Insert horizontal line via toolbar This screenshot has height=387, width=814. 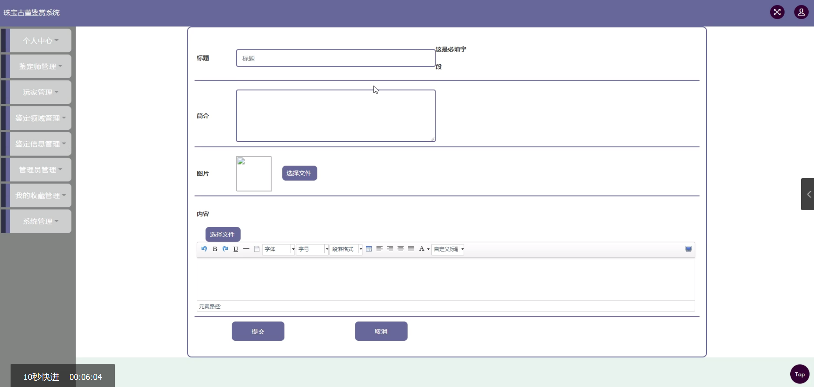246,249
